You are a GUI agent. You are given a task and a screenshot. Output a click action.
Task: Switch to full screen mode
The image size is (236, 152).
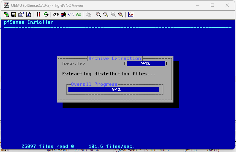(131, 15)
